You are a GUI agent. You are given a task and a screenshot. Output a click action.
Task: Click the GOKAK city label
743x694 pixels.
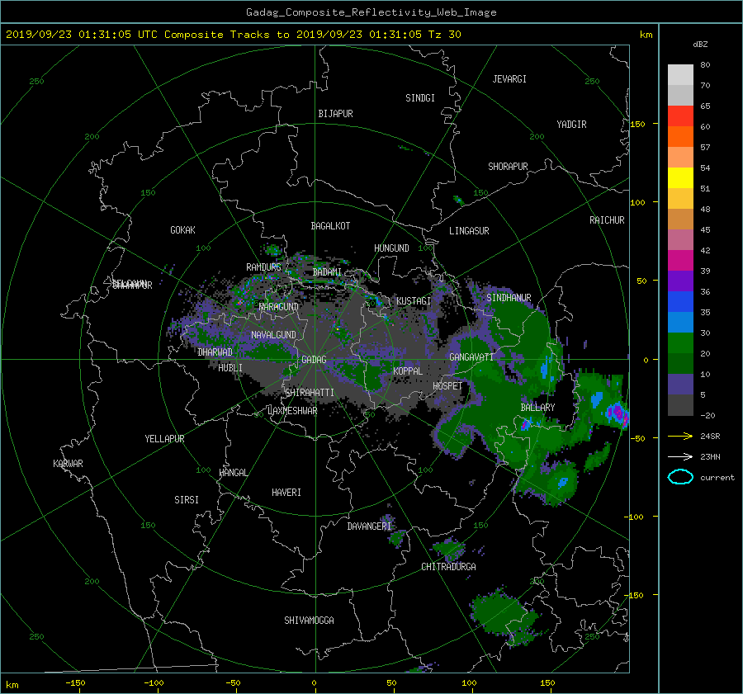(182, 230)
